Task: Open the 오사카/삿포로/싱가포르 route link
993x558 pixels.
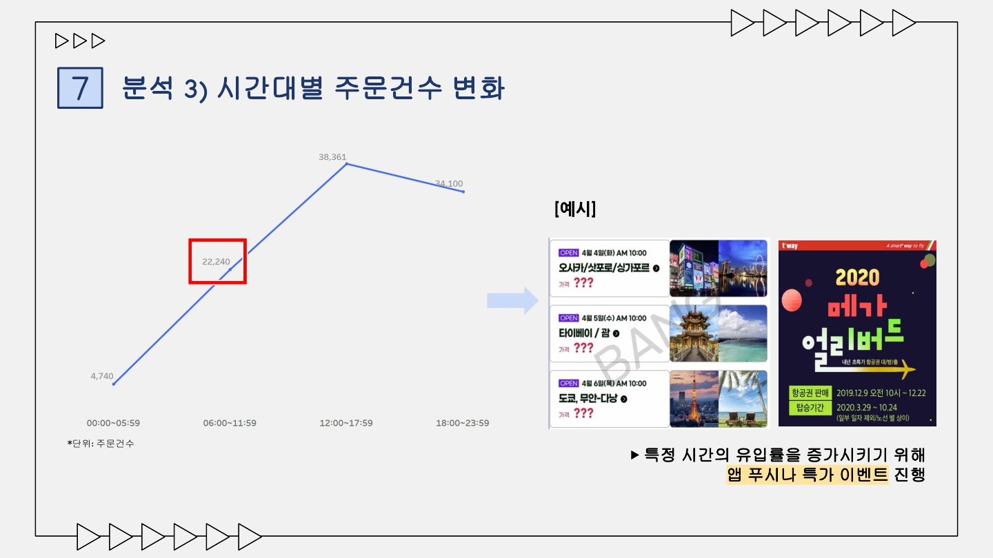Action: tap(604, 268)
